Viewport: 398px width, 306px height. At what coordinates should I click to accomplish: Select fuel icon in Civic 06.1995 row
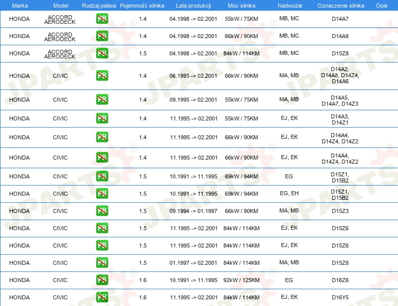point(102,76)
